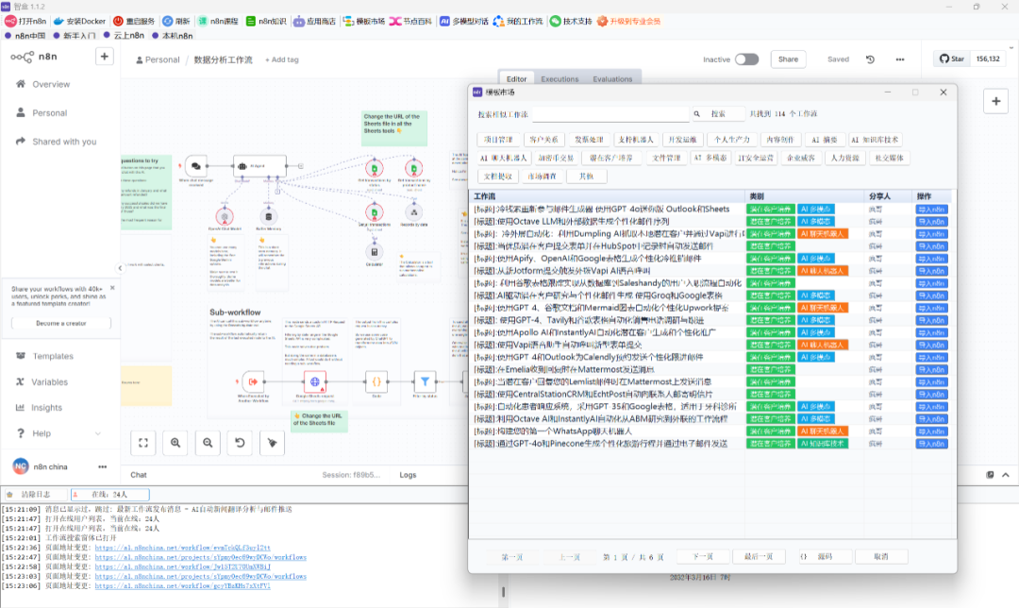Screen dimensions: 1019x608
Task: Open the workflow history icon
Action: (869, 59)
